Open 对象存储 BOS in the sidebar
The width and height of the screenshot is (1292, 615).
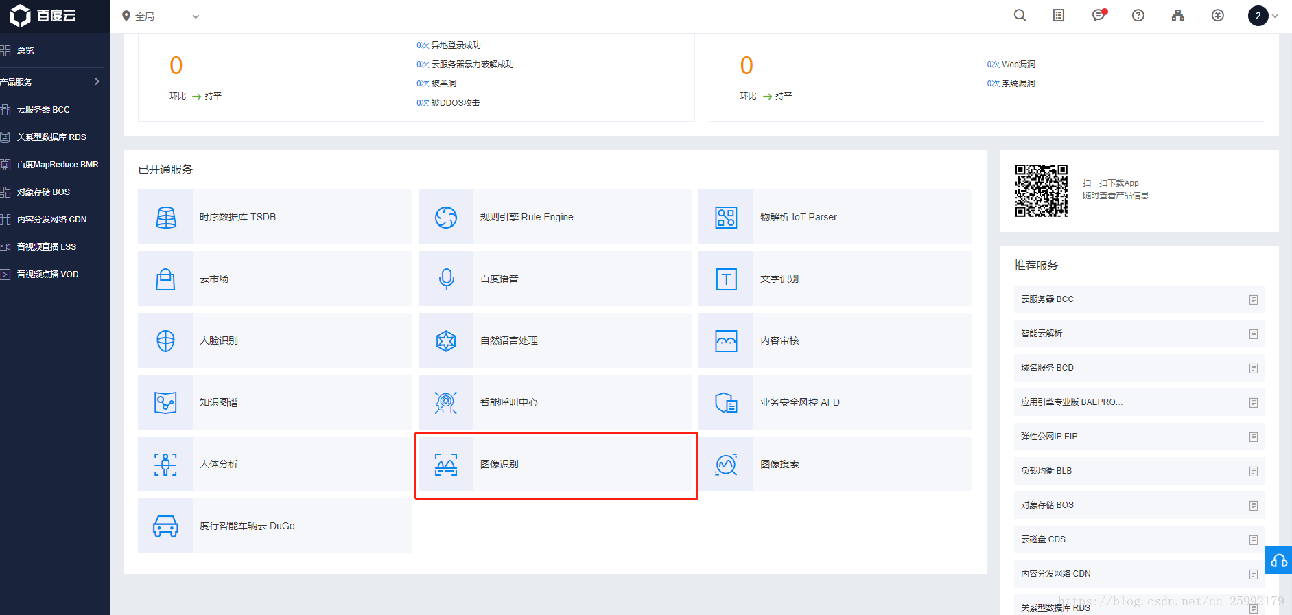pyautogui.click(x=55, y=192)
